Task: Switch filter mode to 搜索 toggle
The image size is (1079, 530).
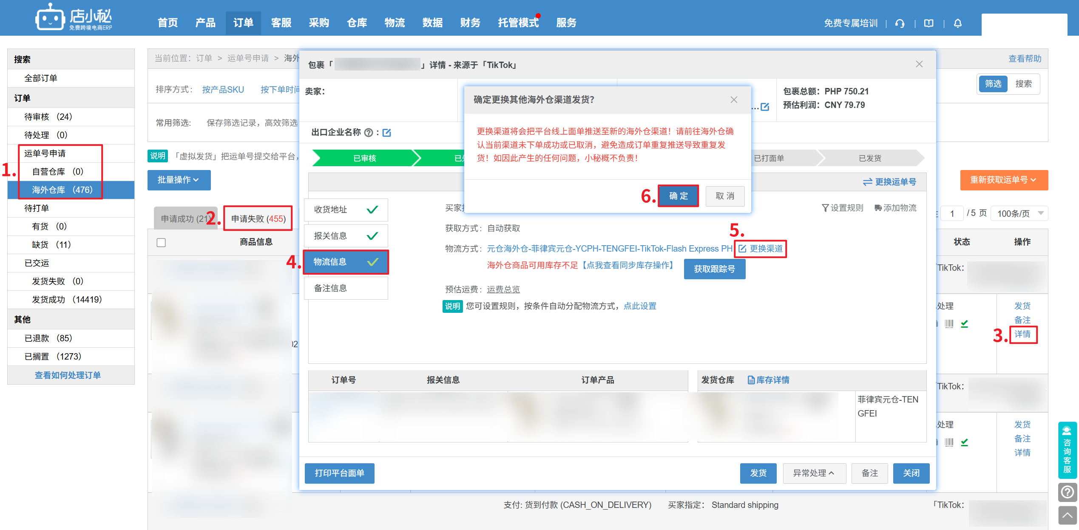Action: 1023,84
